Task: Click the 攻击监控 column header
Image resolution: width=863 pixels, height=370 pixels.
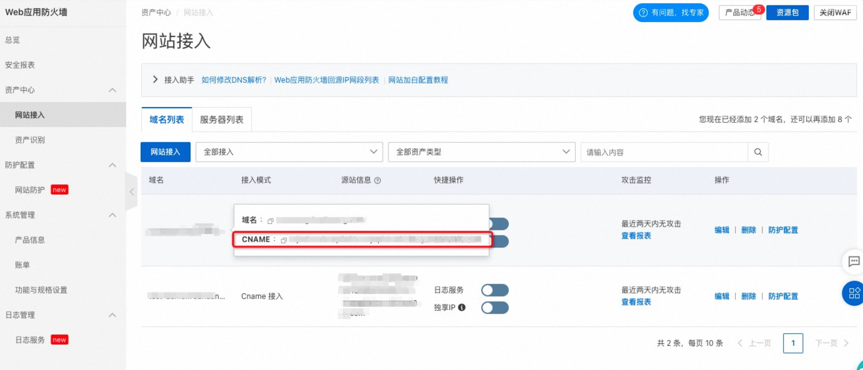Action: click(x=636, y=180)
